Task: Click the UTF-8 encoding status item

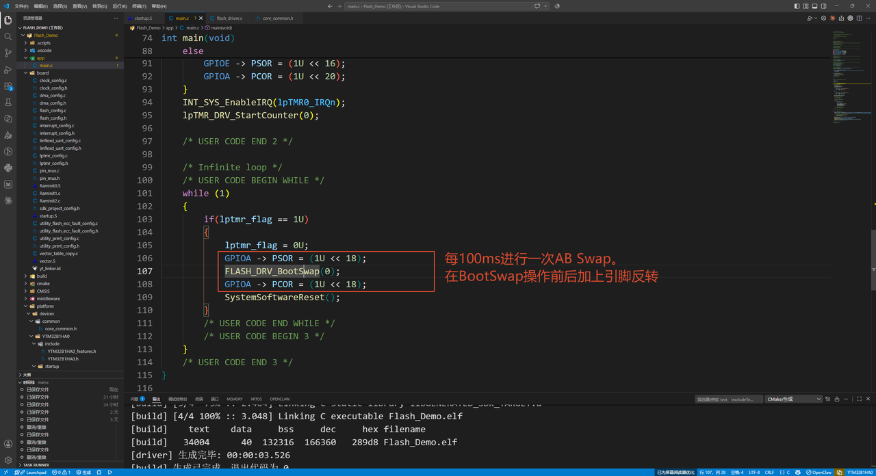Action: (x=754, y=473)
